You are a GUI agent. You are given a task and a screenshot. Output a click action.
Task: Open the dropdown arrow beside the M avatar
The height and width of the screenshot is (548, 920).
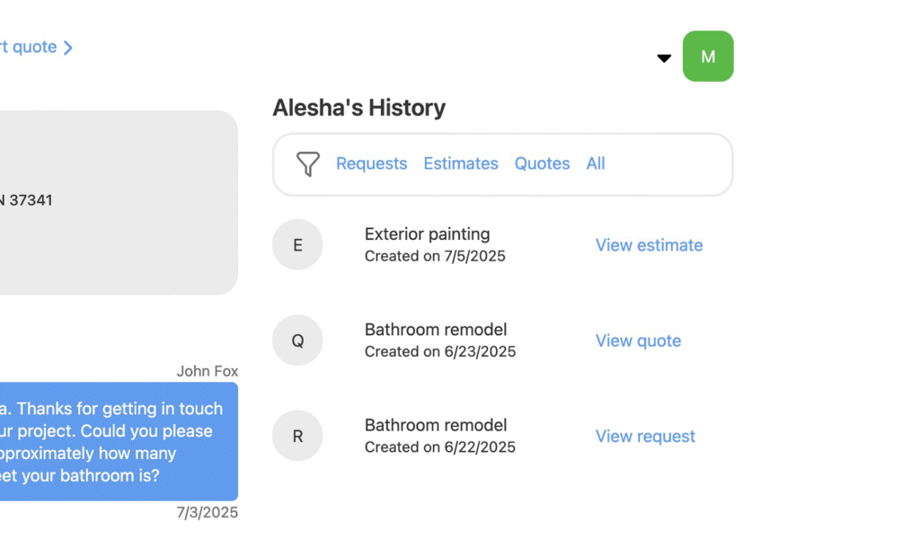click(x=664, y=58)
